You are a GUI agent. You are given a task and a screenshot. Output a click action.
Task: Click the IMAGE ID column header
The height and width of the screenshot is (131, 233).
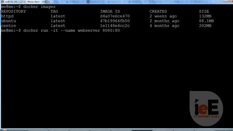pyautogui.click(x=110, y=11)
